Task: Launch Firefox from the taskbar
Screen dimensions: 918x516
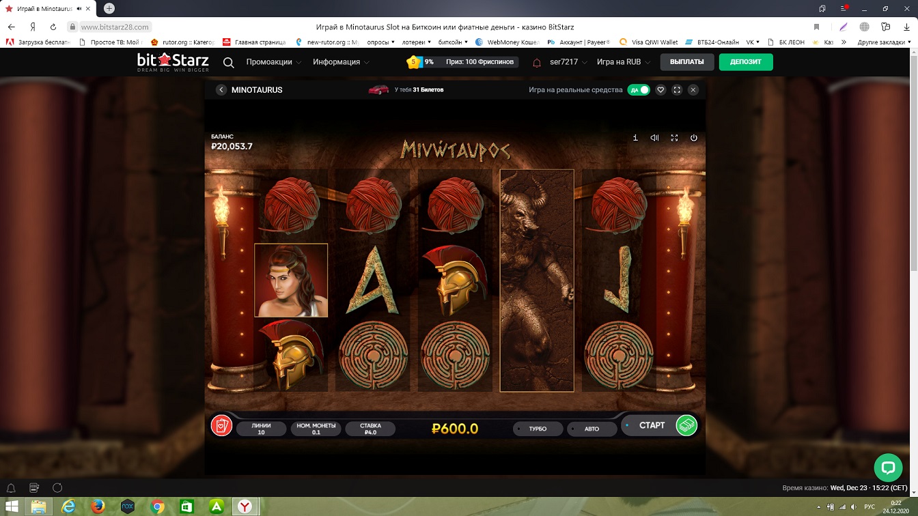Action: [x=98, y=506]
